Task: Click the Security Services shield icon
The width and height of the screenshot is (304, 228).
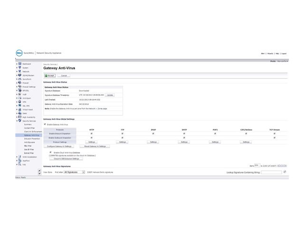Action: click(x=20, y=121)
